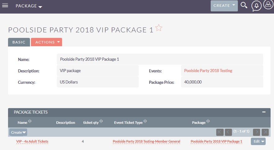
Task: Sort by Event Ticket Type column
Action: point(145,121)
